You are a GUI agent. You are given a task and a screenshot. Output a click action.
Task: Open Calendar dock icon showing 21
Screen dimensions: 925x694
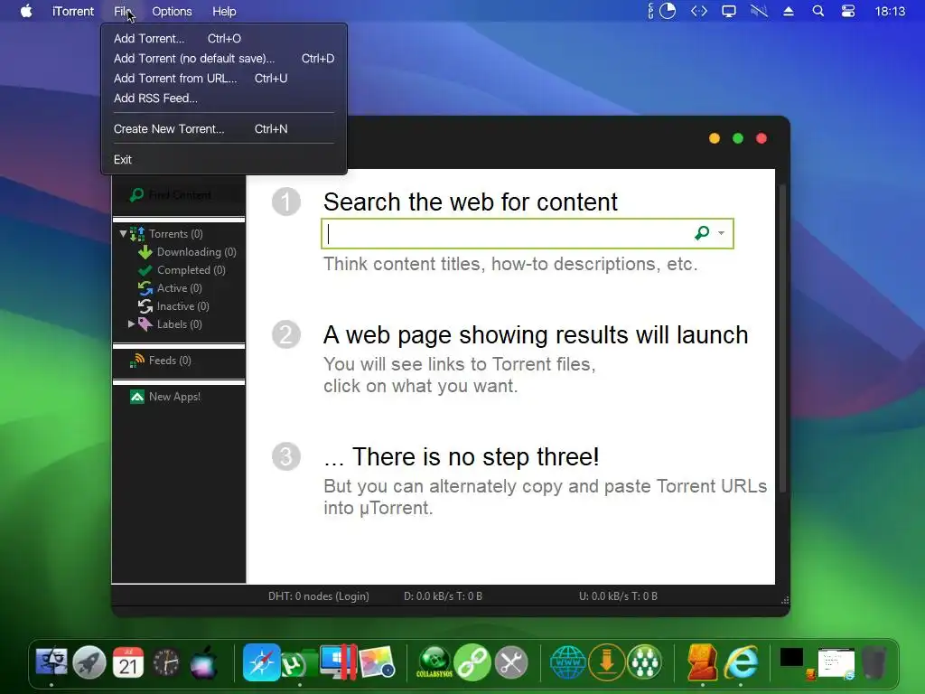pyautogui.click(x=128, y=662)
